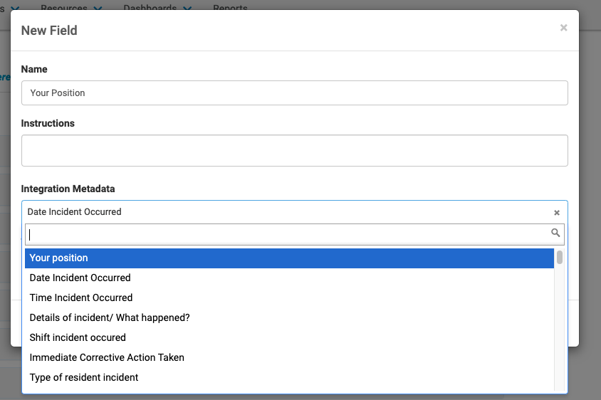The image size is (601, 400).
Task: Select 'Immediate Corrective Action Taken'
Action: (x=289, y=357)
